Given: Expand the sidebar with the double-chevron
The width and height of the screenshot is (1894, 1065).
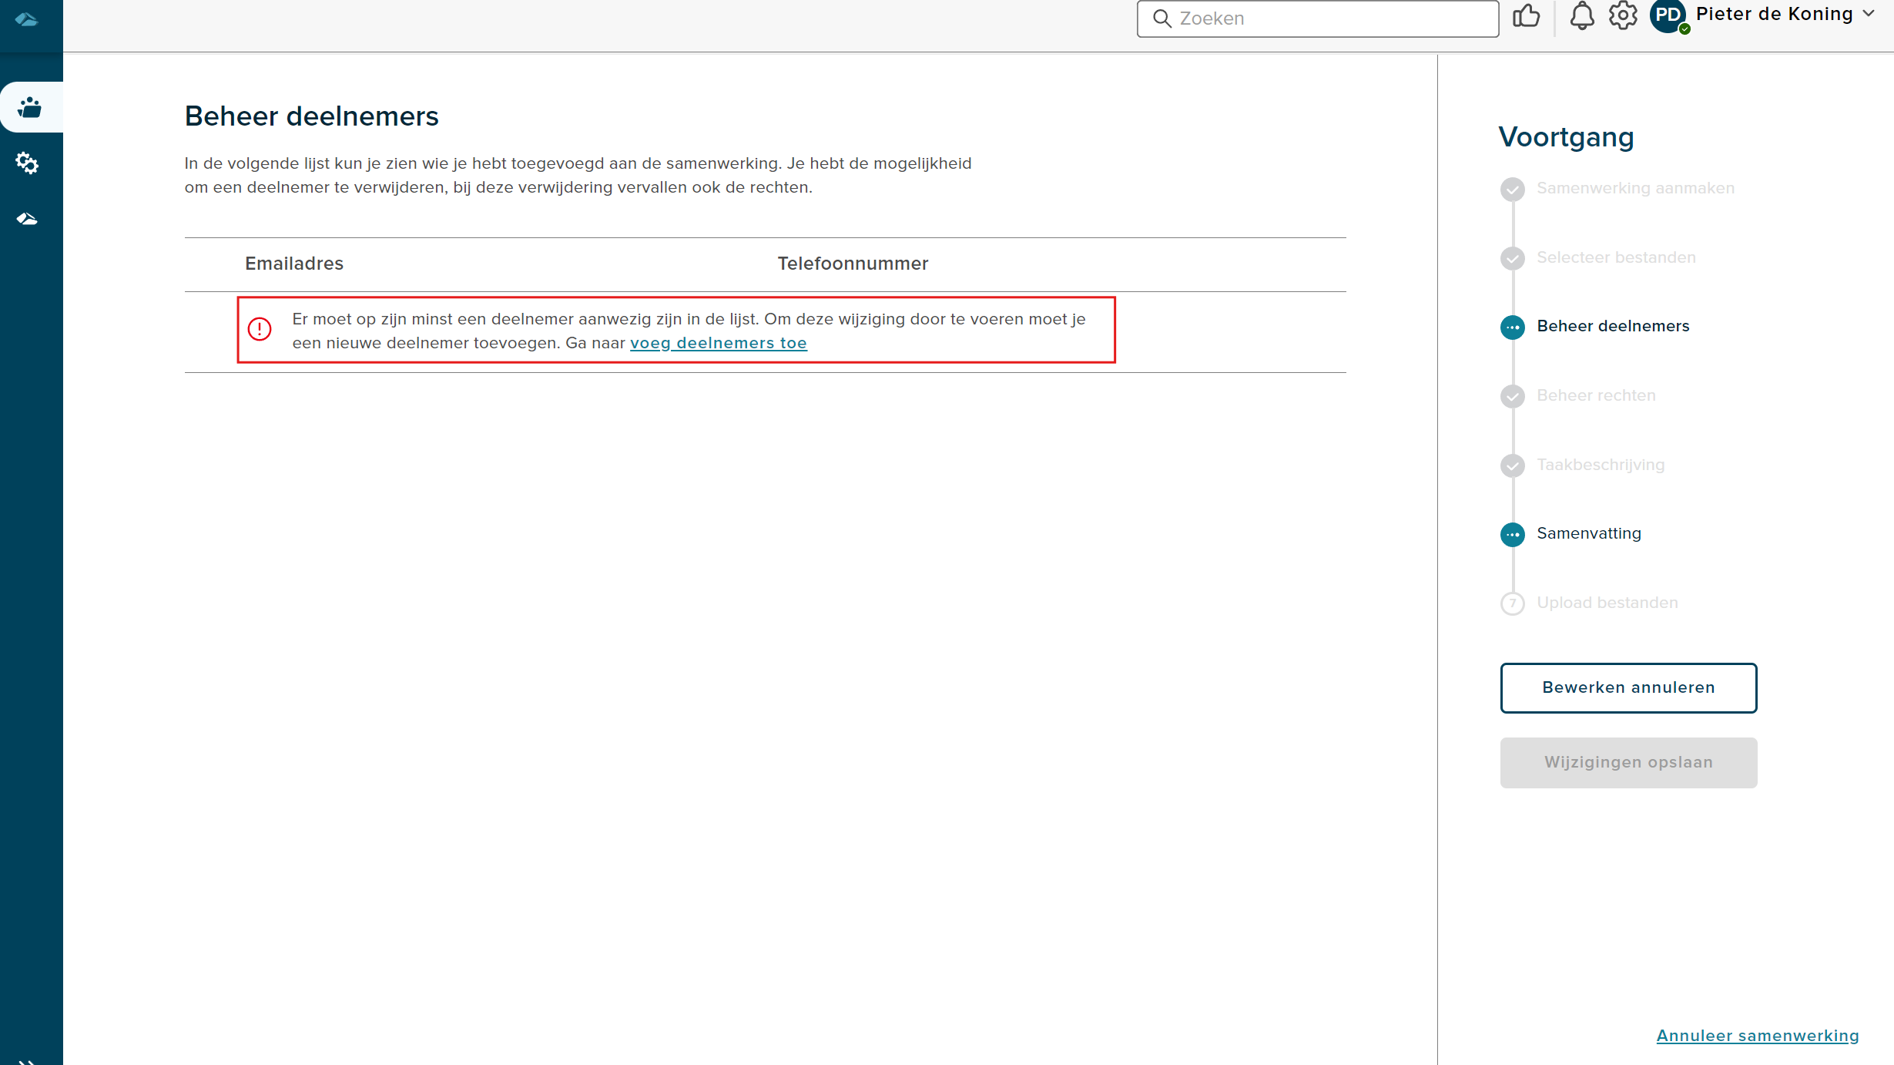Looking at the screenshot, I should 27,1061.
